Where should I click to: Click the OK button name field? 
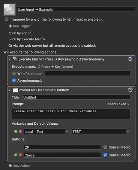point(62,147)
